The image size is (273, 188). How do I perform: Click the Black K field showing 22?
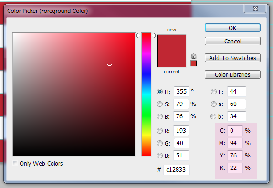click(x=235, y=168)
